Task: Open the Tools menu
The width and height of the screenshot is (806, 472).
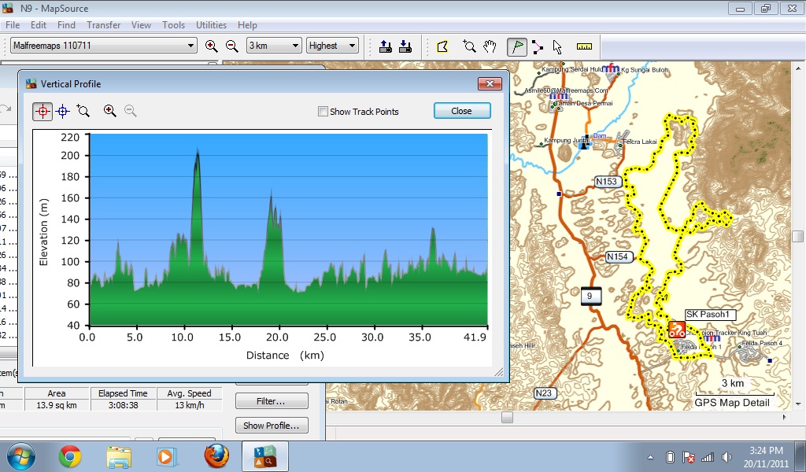Action: click(x=173, y=25)
